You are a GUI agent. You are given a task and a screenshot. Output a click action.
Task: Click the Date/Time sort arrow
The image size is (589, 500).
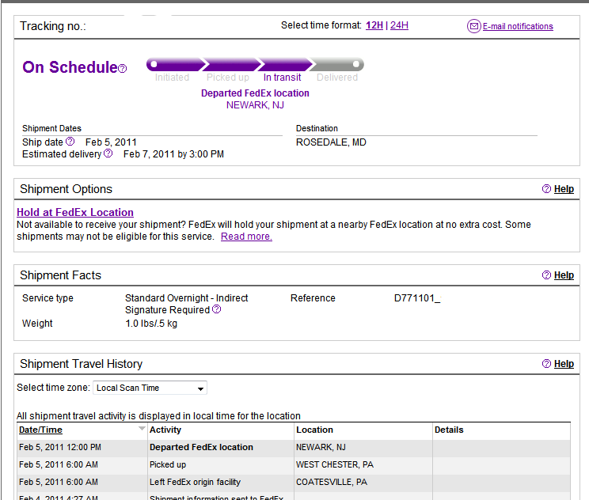tap(142, 428)
